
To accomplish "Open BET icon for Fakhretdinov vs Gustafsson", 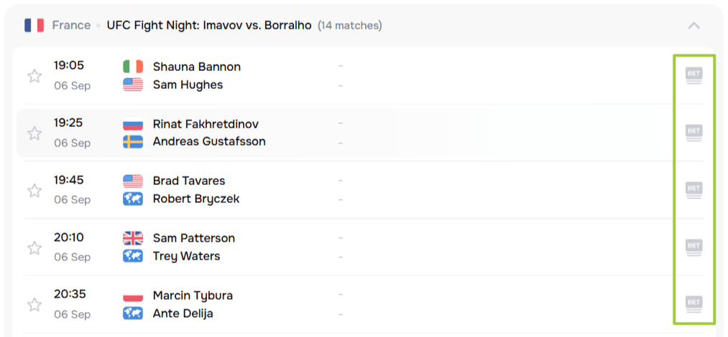I will 694,133.
